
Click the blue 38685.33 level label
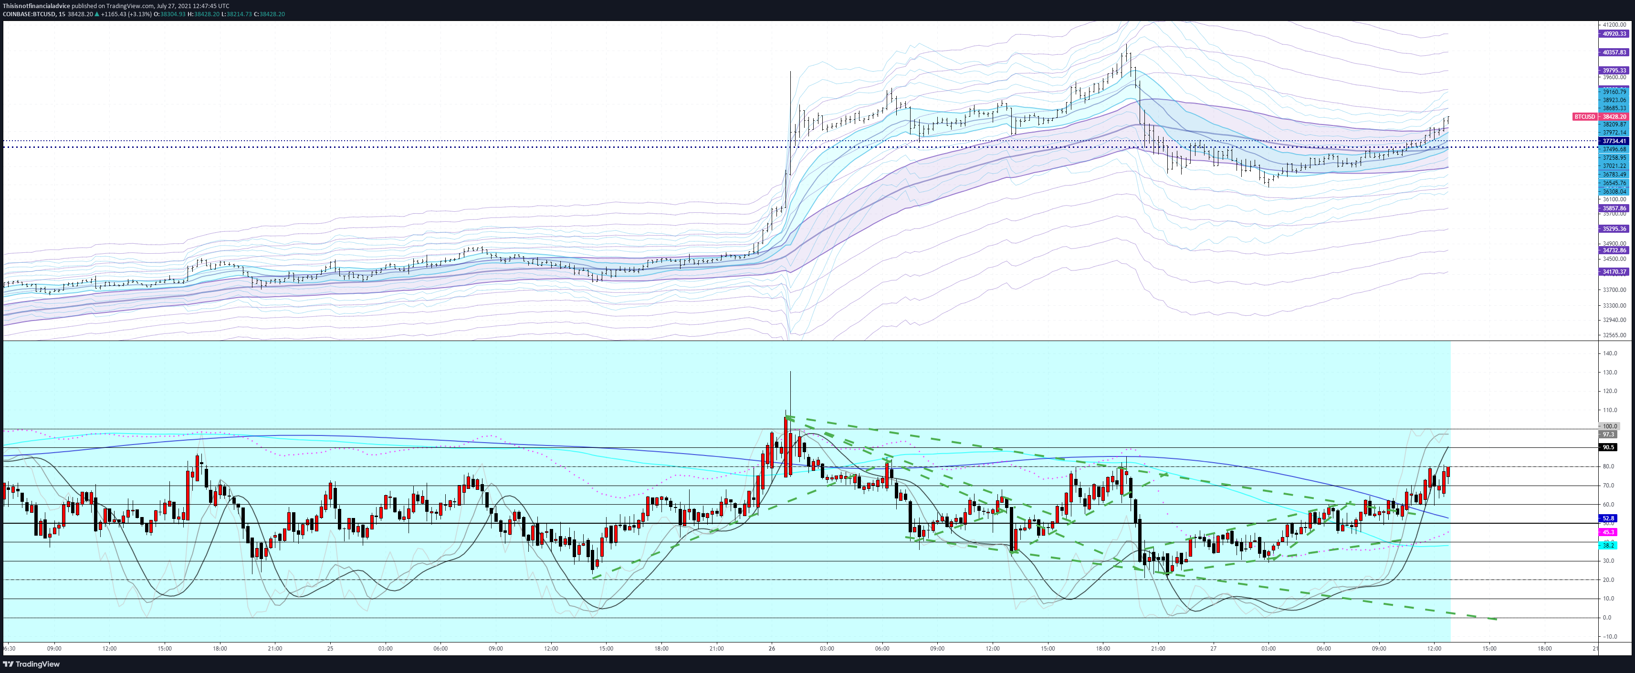click(x=1614, y=108)
